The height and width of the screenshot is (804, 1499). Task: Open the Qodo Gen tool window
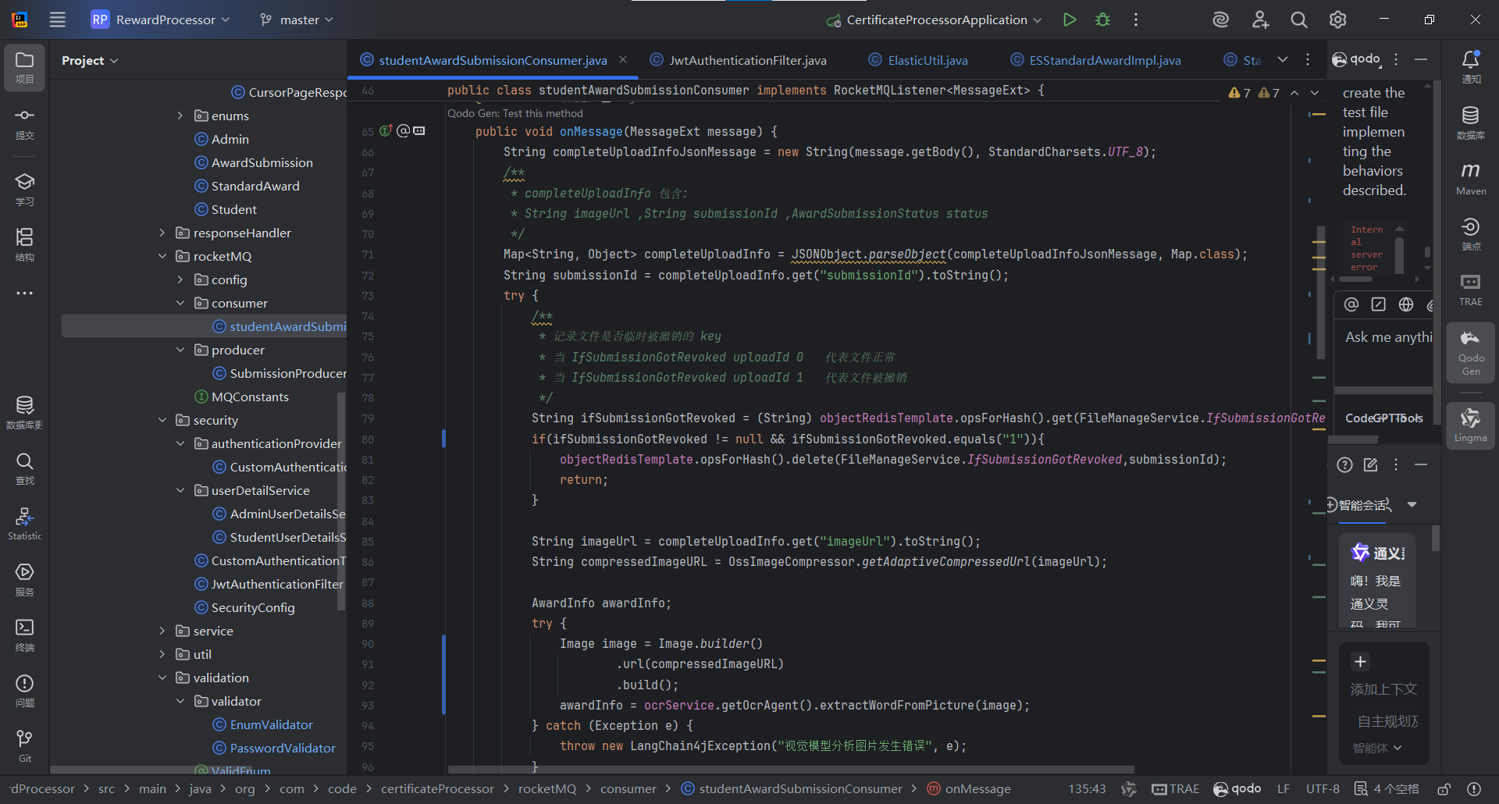(1471, 353)
